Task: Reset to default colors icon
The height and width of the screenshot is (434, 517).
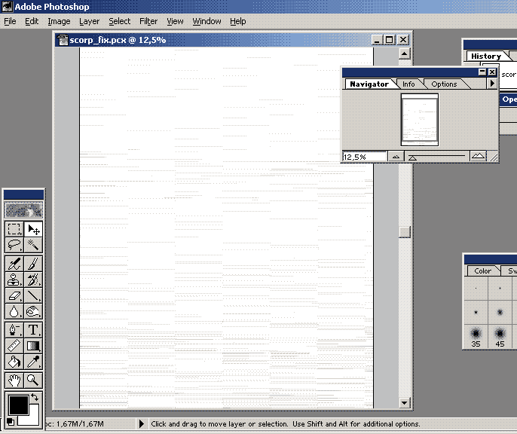Action: tap(11, 421)
